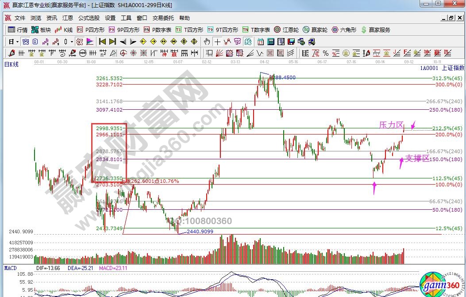Toggle the crosshair cursor button

(217, 42)
